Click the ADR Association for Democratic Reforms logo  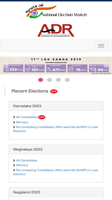56,31
